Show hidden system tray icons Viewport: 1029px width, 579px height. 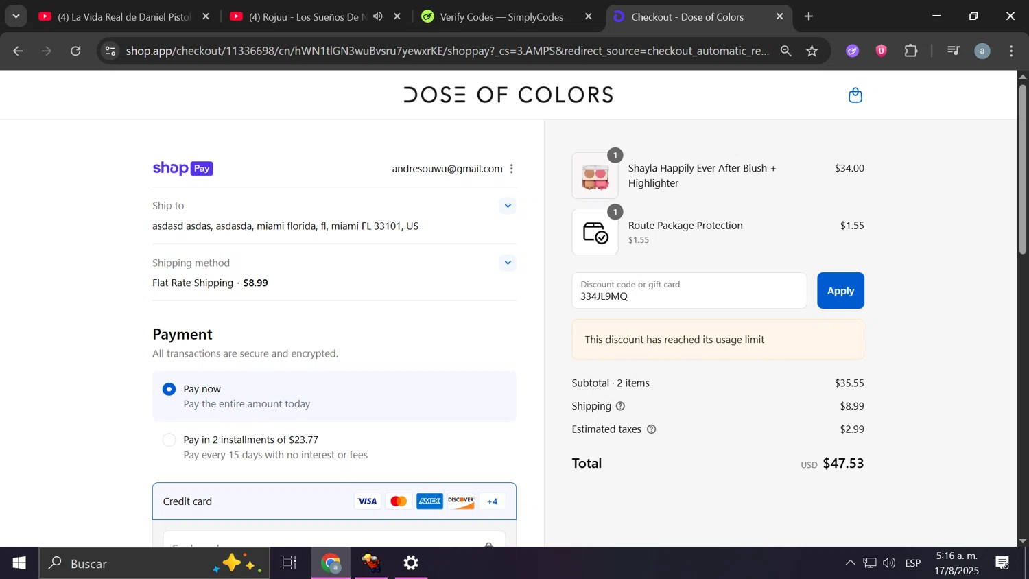[x=850, y=563]
